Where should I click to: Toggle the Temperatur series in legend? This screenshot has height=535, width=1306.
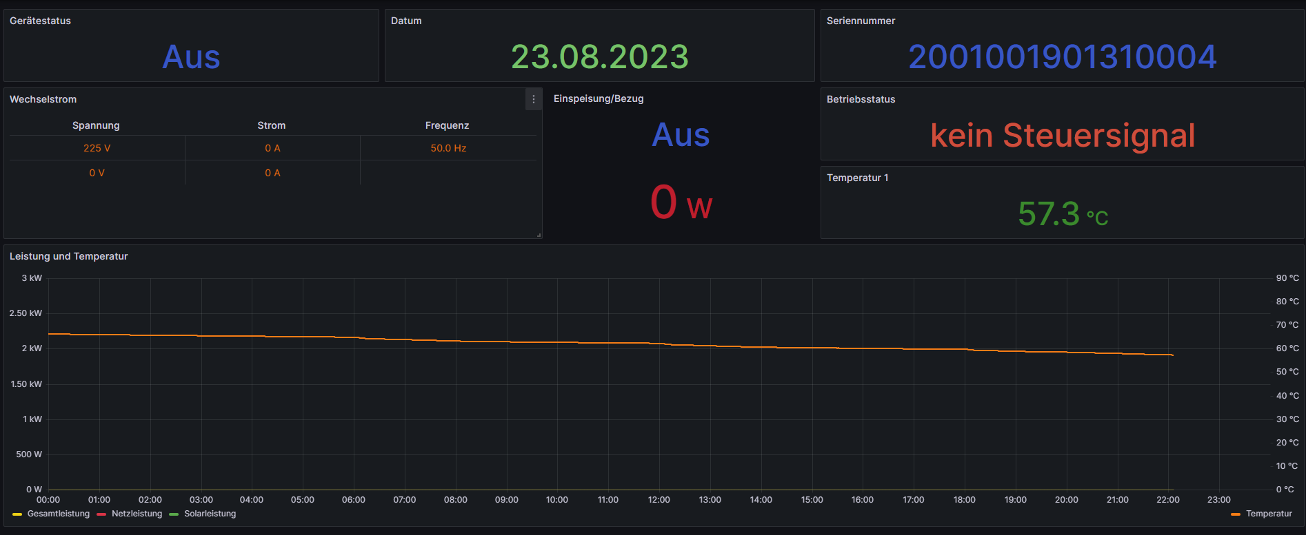click(1269, 514)
